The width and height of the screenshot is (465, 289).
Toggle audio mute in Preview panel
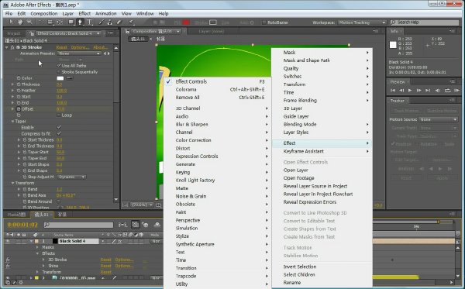(438, 90)
